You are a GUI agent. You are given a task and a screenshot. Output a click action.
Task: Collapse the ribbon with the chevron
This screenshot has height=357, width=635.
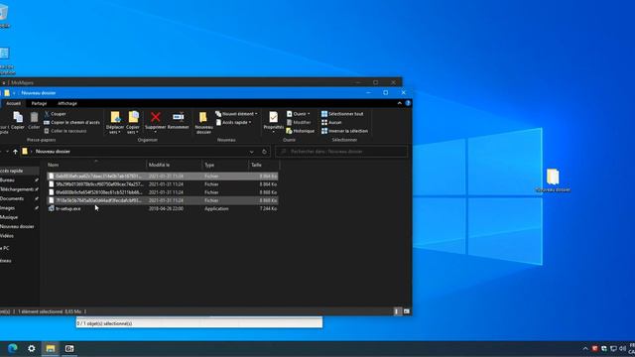[399, 103]
